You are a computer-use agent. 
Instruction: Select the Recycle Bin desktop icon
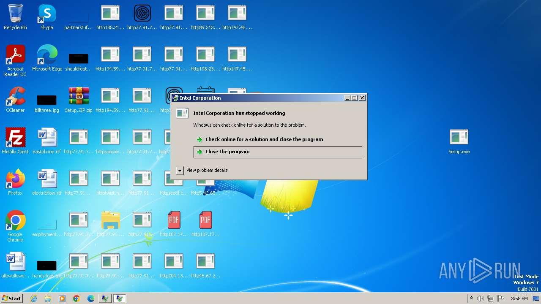15,17
